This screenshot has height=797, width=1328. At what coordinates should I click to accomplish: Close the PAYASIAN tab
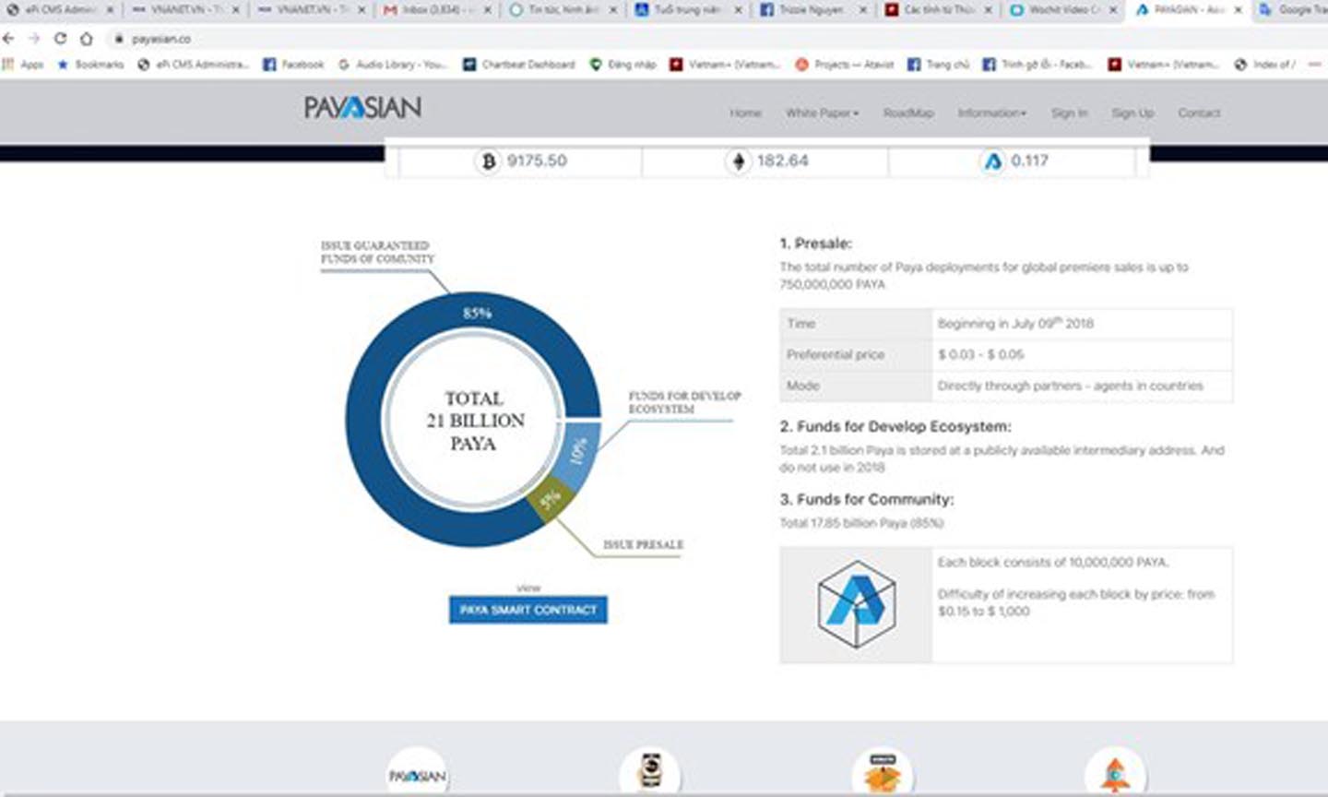(1238, 10)
